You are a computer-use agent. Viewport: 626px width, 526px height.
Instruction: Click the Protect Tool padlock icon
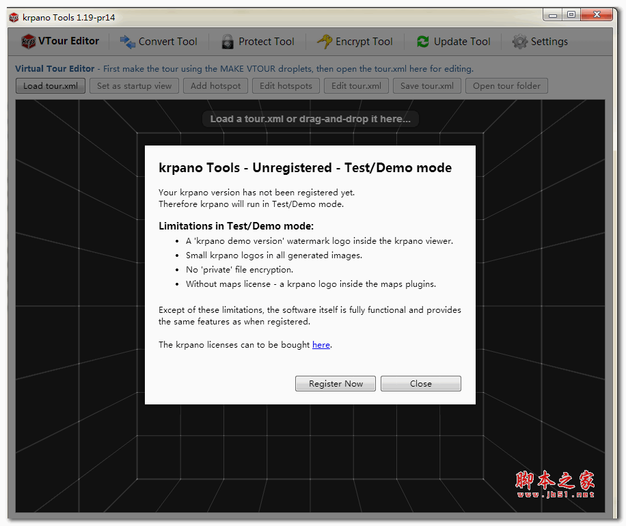pos(228,42)
